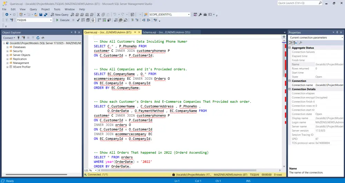Toggle auto-hide pin on Properties panel
Viewport: 345px width, 183px height.
pyautogui.click(x=338, y=32)
